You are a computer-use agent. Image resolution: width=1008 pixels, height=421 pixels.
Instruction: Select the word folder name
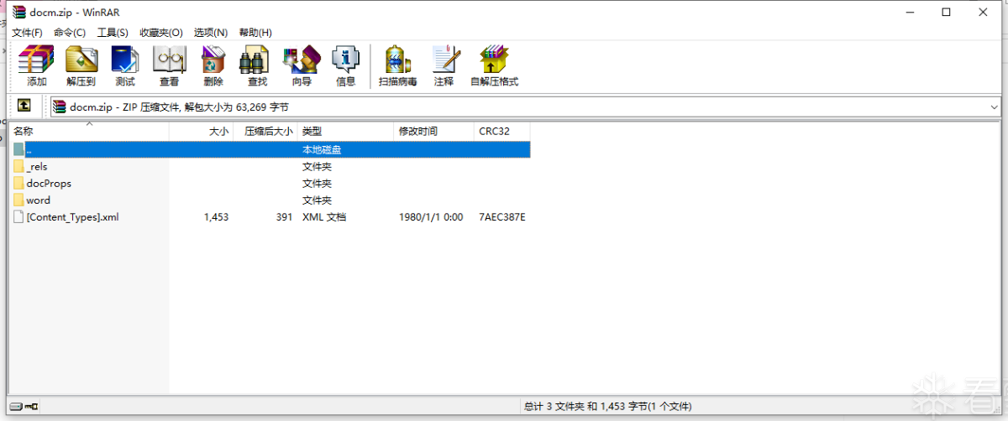[x=39, y=200]
